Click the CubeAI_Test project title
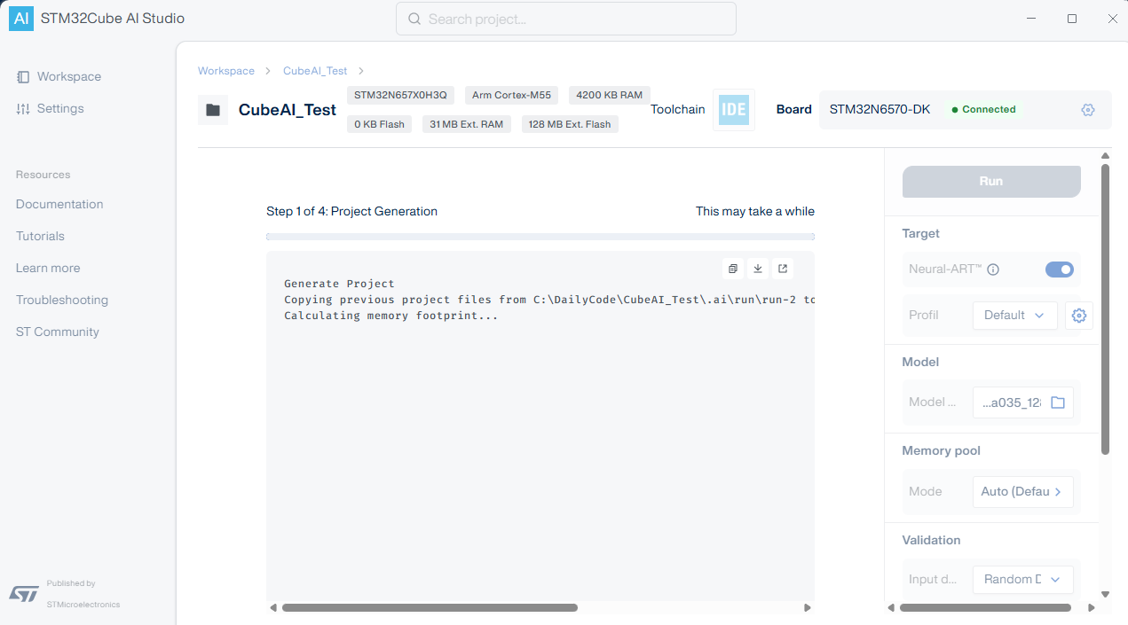 288,110
